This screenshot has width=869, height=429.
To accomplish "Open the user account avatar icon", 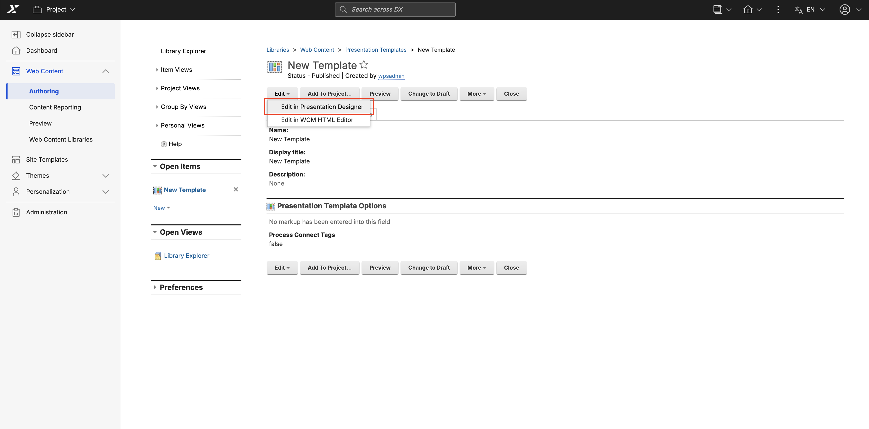I will click(x=844, y=10).
